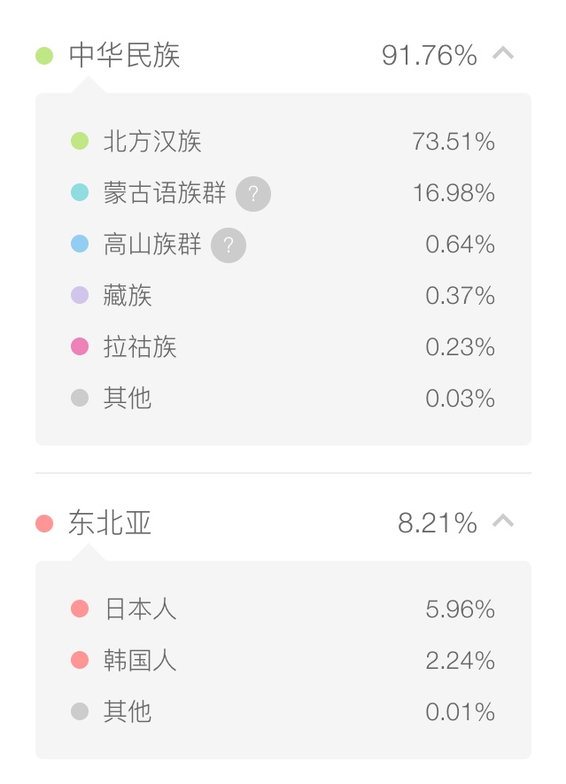Select the 北方汉族 row label
The width and height of the screenshot is (566, 784).
coord(152,142)
